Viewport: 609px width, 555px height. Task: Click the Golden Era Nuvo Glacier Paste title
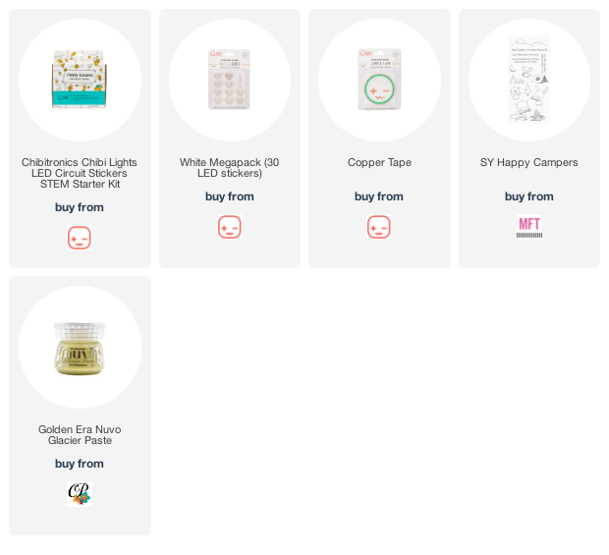pyautogui.click(x=80, y=435)
